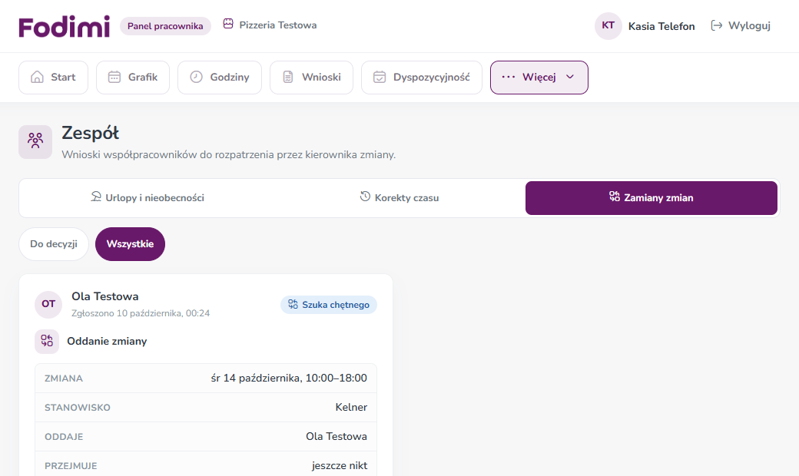
Task: Click the pizzeria store icon
Action: click(228, 24)
